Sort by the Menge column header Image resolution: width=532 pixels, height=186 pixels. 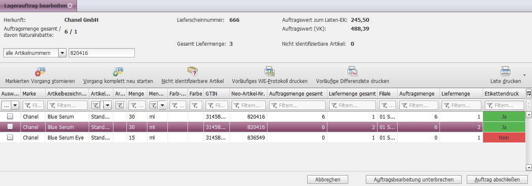click(x=137, y=93)
